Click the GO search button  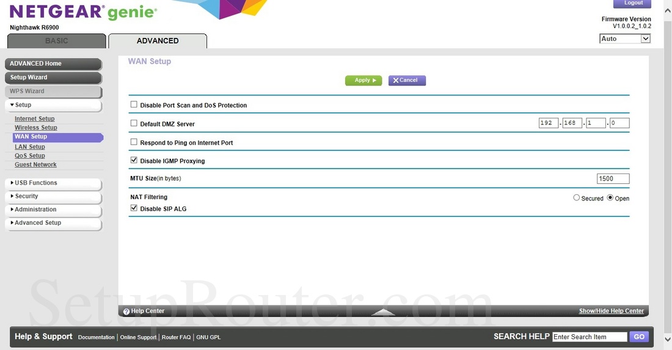(639, 337)
